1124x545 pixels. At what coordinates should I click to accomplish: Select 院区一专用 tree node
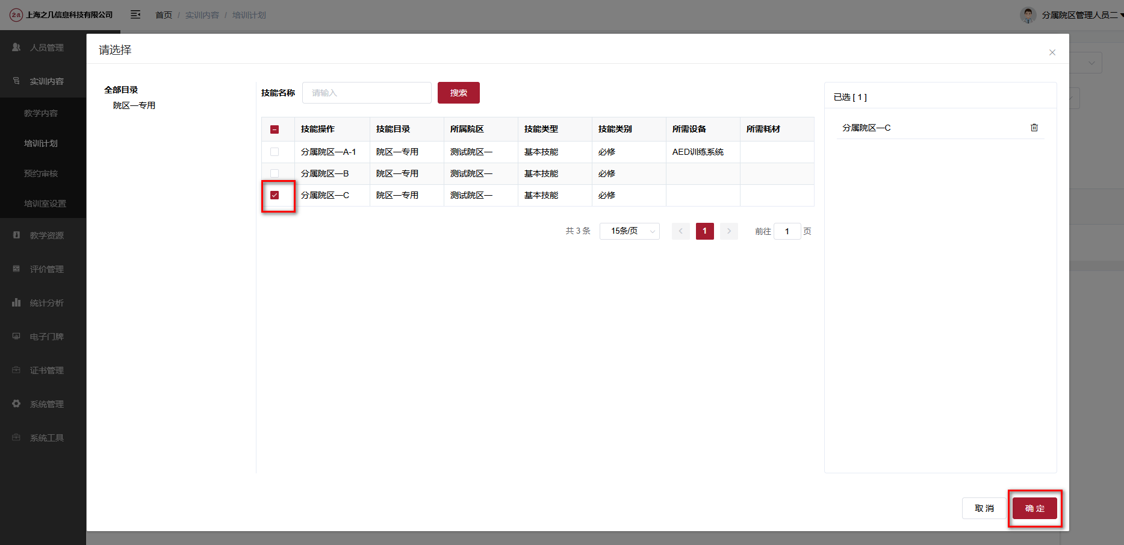134,105
